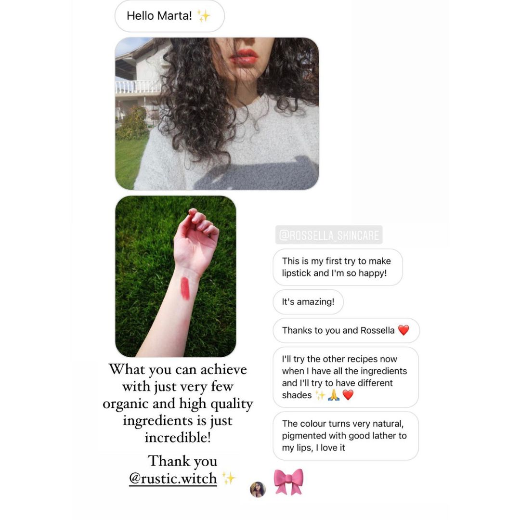
Task: Select the other recipes message bubble
Action: [x=346, y=377]
